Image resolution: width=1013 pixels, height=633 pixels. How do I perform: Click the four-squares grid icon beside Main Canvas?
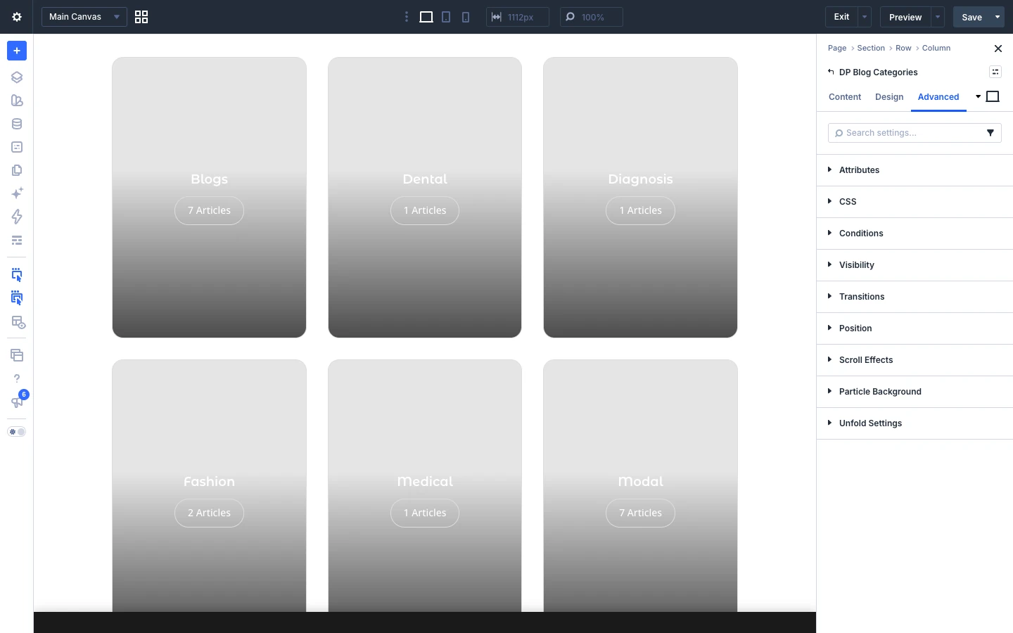pos(141,17)
